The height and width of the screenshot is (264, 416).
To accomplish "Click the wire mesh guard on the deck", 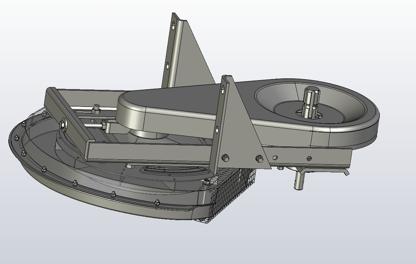I will pos(230,192).
